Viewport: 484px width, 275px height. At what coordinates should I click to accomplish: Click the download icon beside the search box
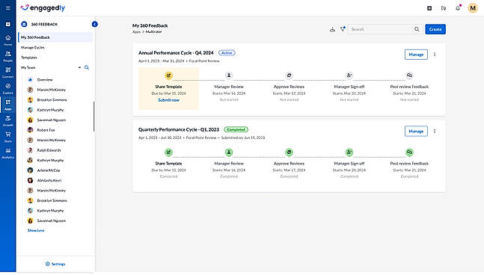[x=332, y=29]
